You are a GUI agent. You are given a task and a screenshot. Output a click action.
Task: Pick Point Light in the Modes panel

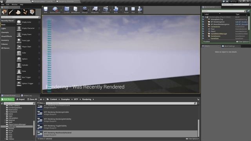[28, 41]
